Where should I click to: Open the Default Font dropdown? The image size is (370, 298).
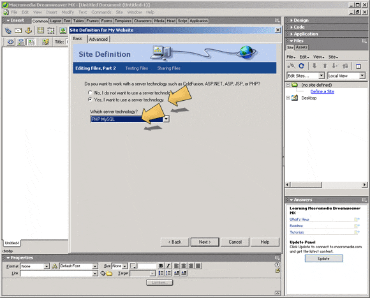[95, 266]
